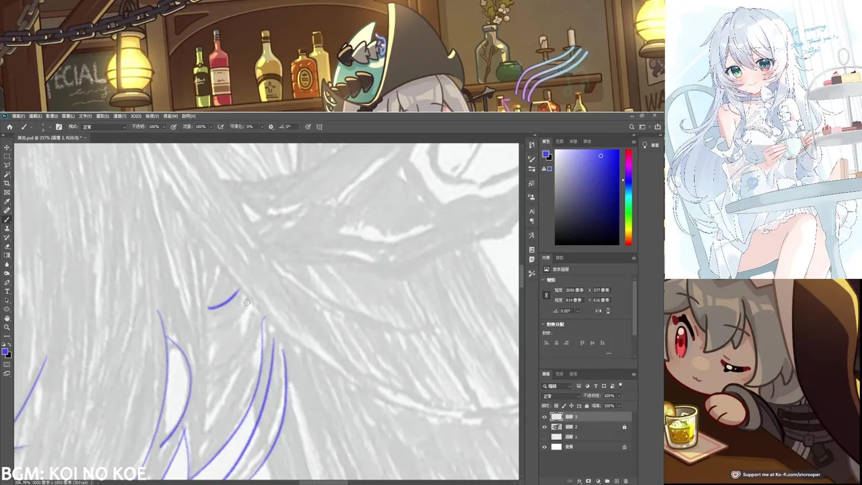This screenshot has width=862, height=485.
Task: Select the Dodge tool
Action: [7, 273]
